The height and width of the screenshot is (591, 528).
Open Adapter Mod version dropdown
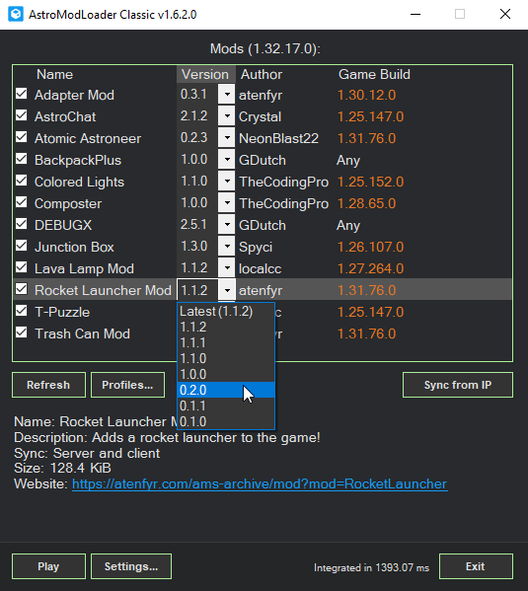click(x=227, y=95)
